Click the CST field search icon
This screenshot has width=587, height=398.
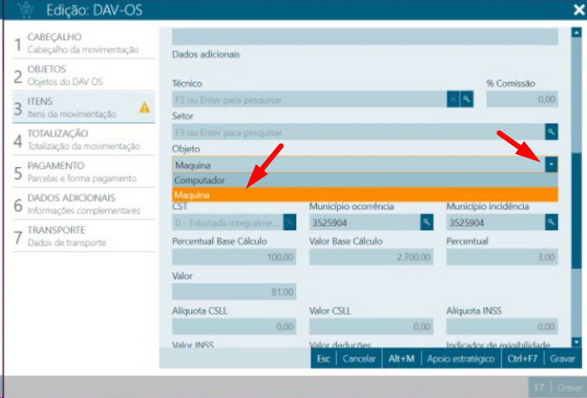pyautogui.click(x=289, y=222)
